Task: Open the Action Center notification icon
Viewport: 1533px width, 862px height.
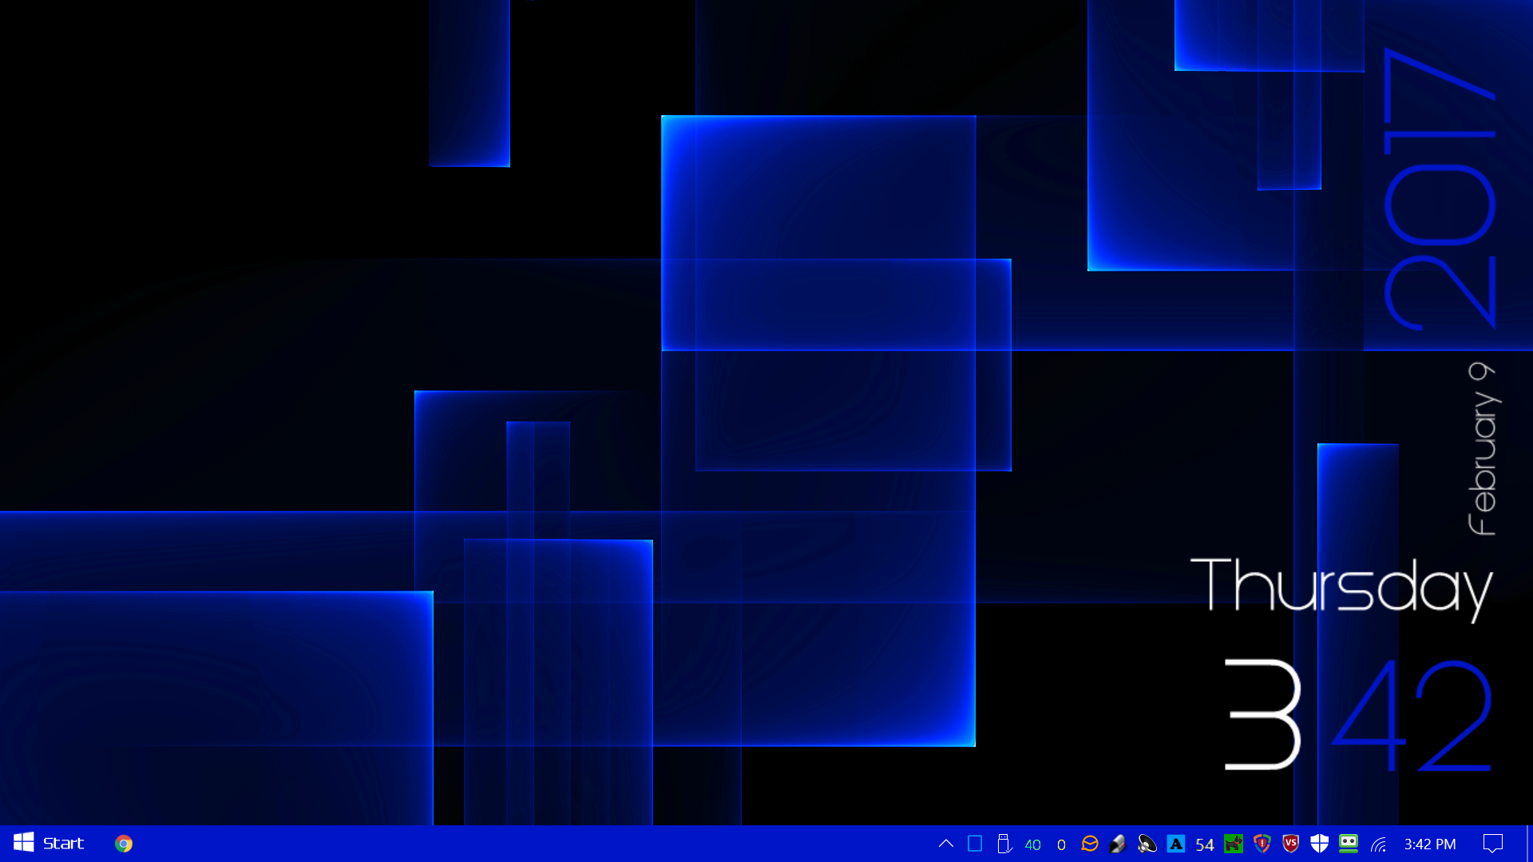Action: pyautogui.click(x=1492, y=844)
